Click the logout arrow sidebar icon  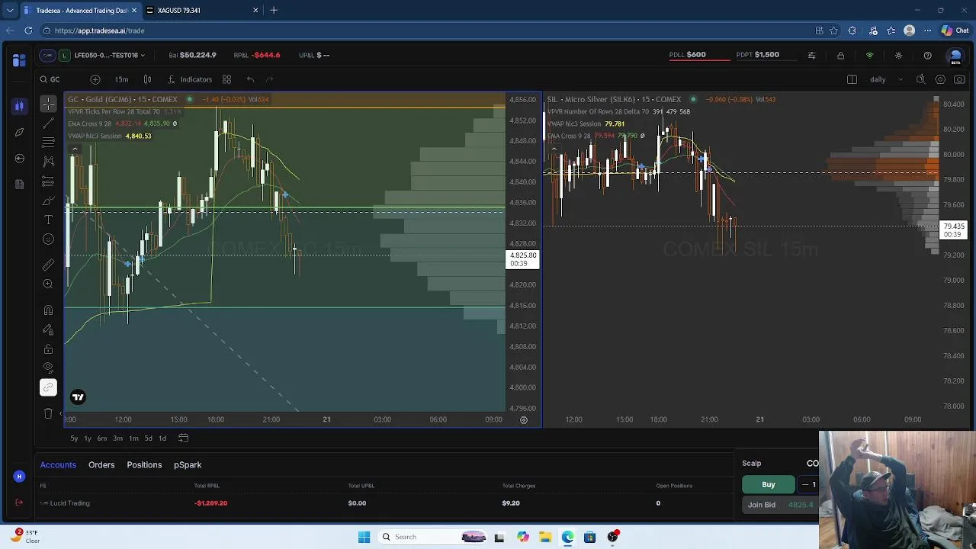(19, 502)
